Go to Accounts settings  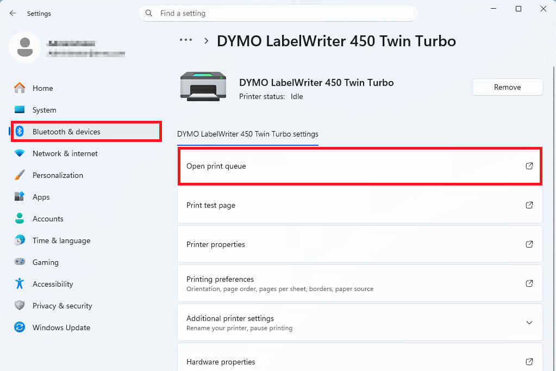click(x=86, y=219)
